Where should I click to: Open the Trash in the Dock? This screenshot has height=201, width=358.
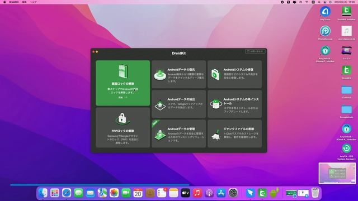[x=315, y=193]
